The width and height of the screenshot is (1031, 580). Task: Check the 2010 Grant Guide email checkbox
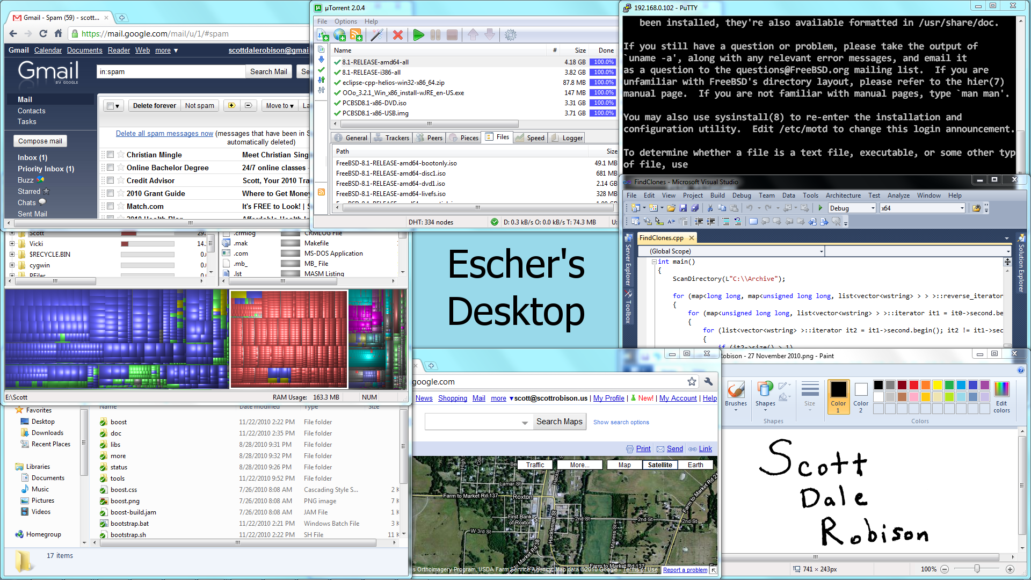coord(110,193)
